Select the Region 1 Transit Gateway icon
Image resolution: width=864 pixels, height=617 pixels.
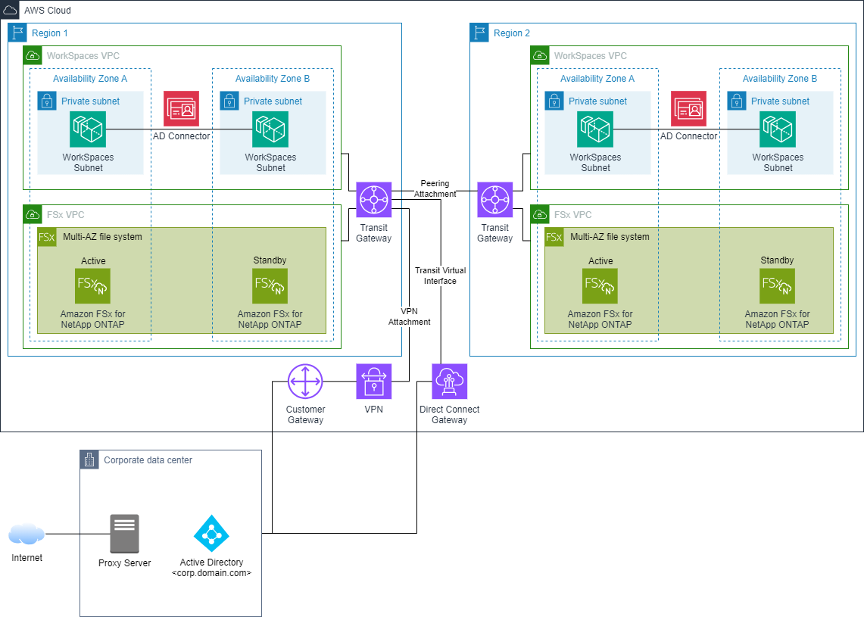pyautogui.click(x=374, y=199)
